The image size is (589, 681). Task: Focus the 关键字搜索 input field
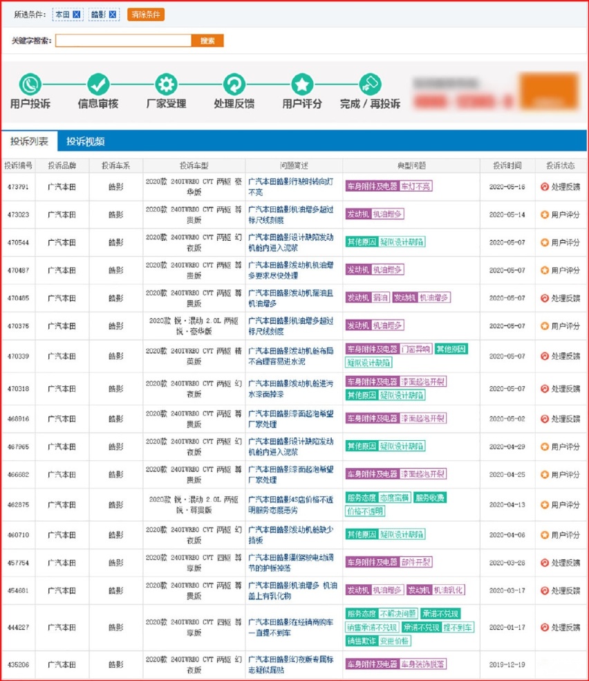point(123,41)
